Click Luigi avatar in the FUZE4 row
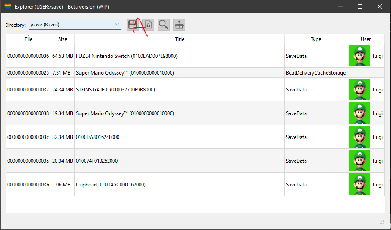This screenshot has width=391, height=230. pos(359,56)
